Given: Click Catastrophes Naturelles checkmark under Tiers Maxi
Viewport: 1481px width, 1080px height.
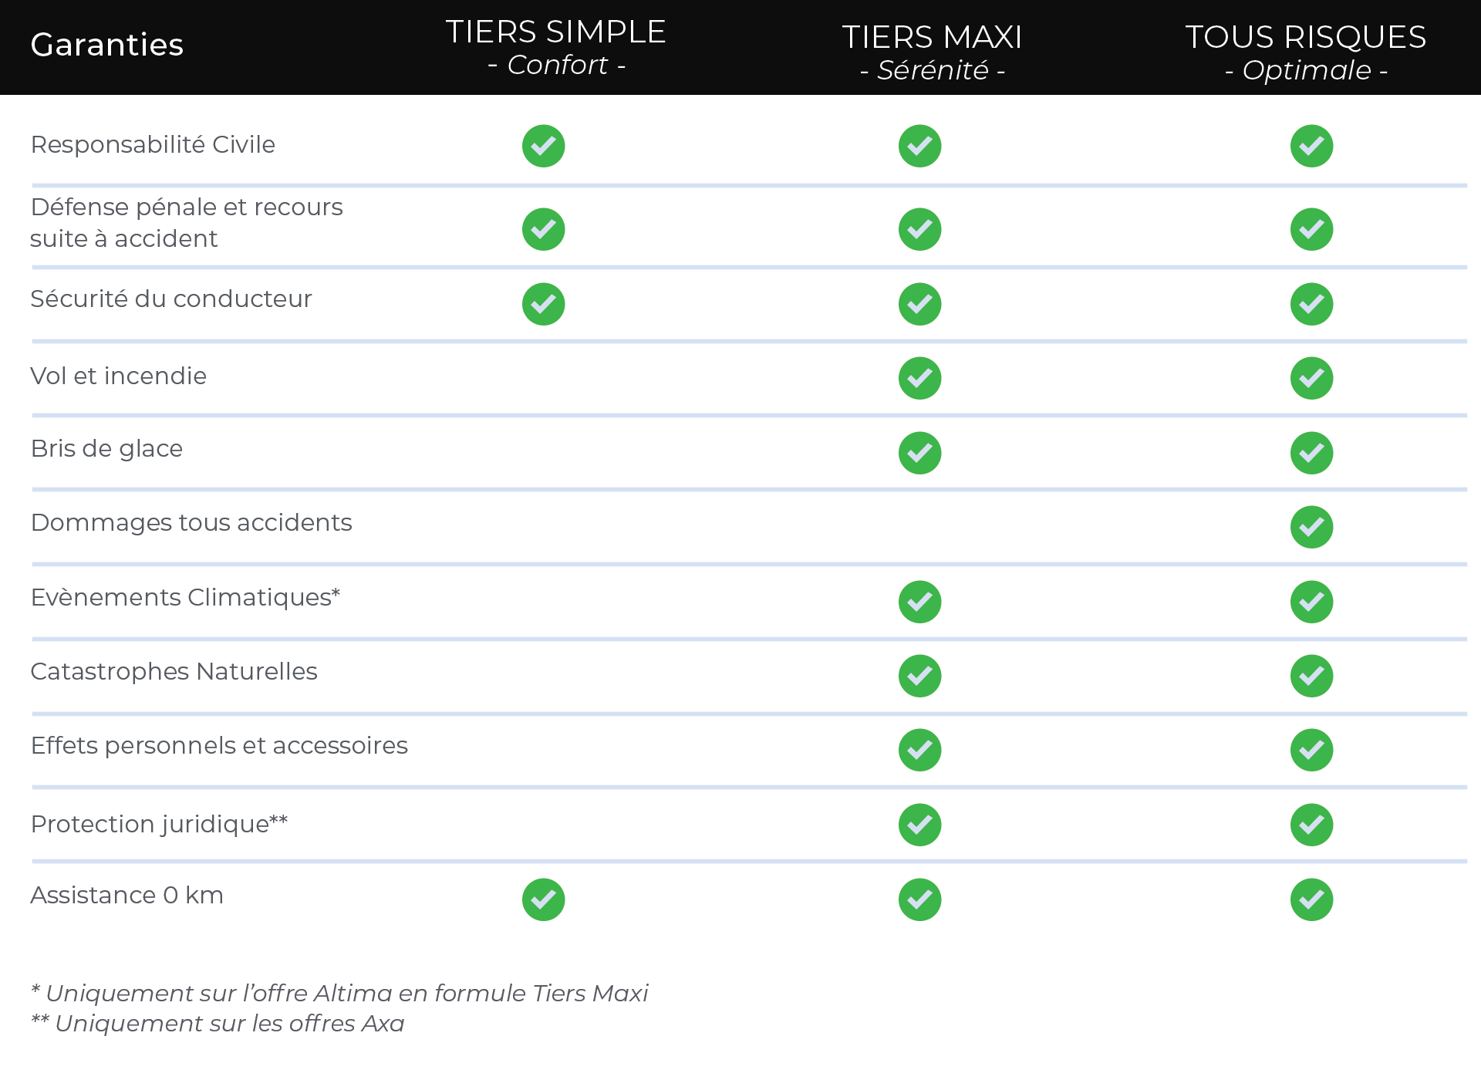Looking at the screenshot, I should (919, 676).
